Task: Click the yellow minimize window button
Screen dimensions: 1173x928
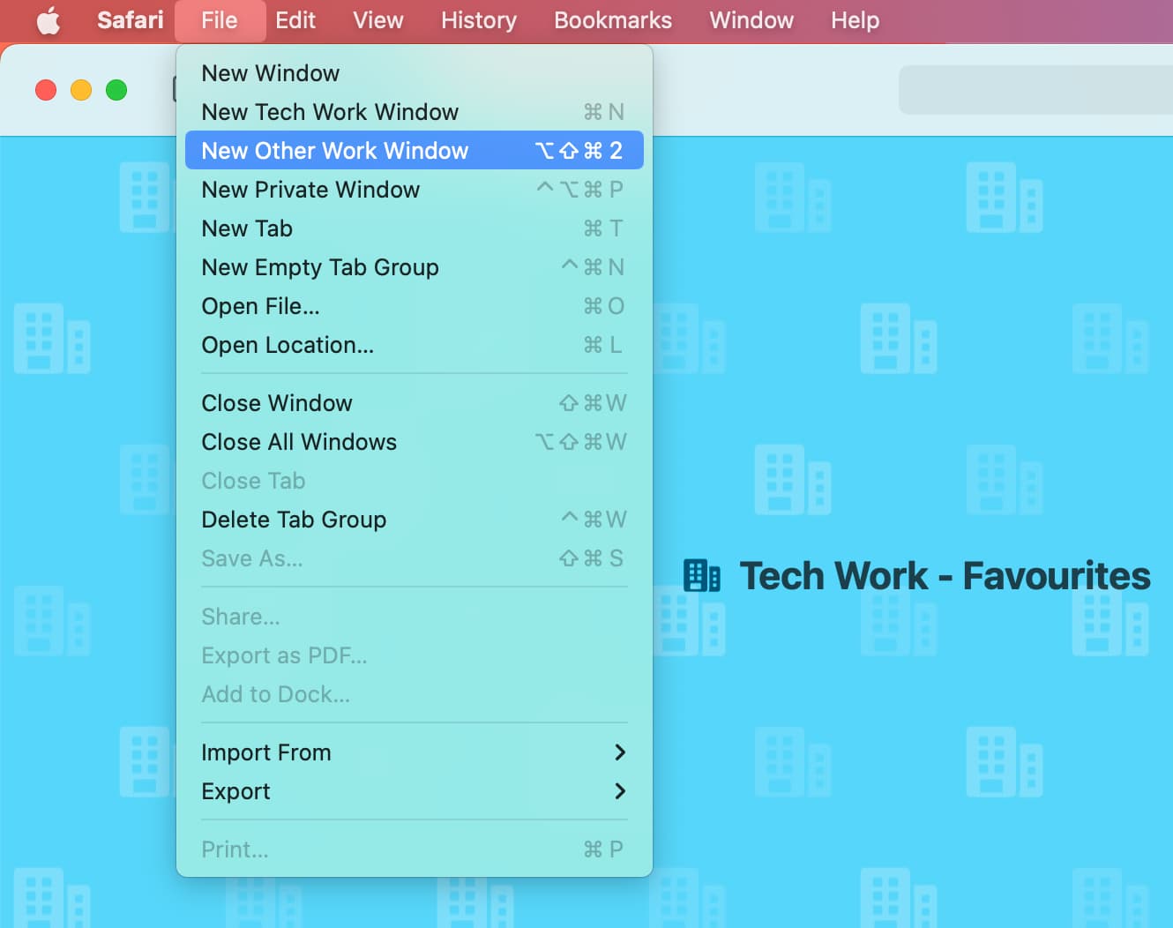Action: point(81,90)
